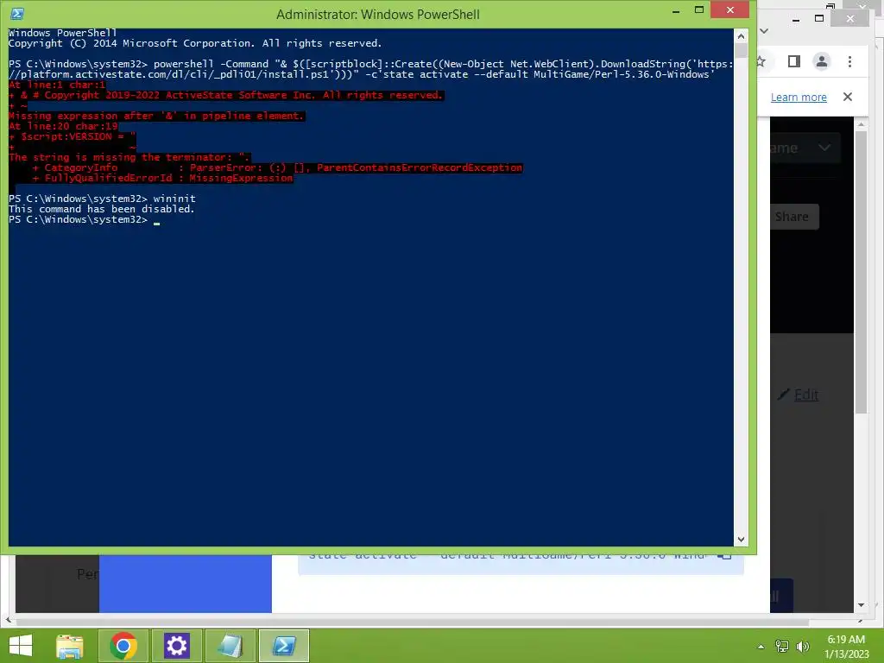
Task: Minimize the Chrome window
Action: coord(795,20)
